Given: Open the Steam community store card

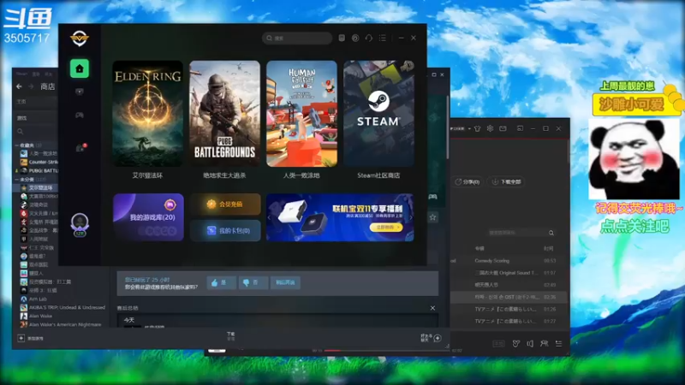Looking at the screenshot, I should click(x=378, y=114).
